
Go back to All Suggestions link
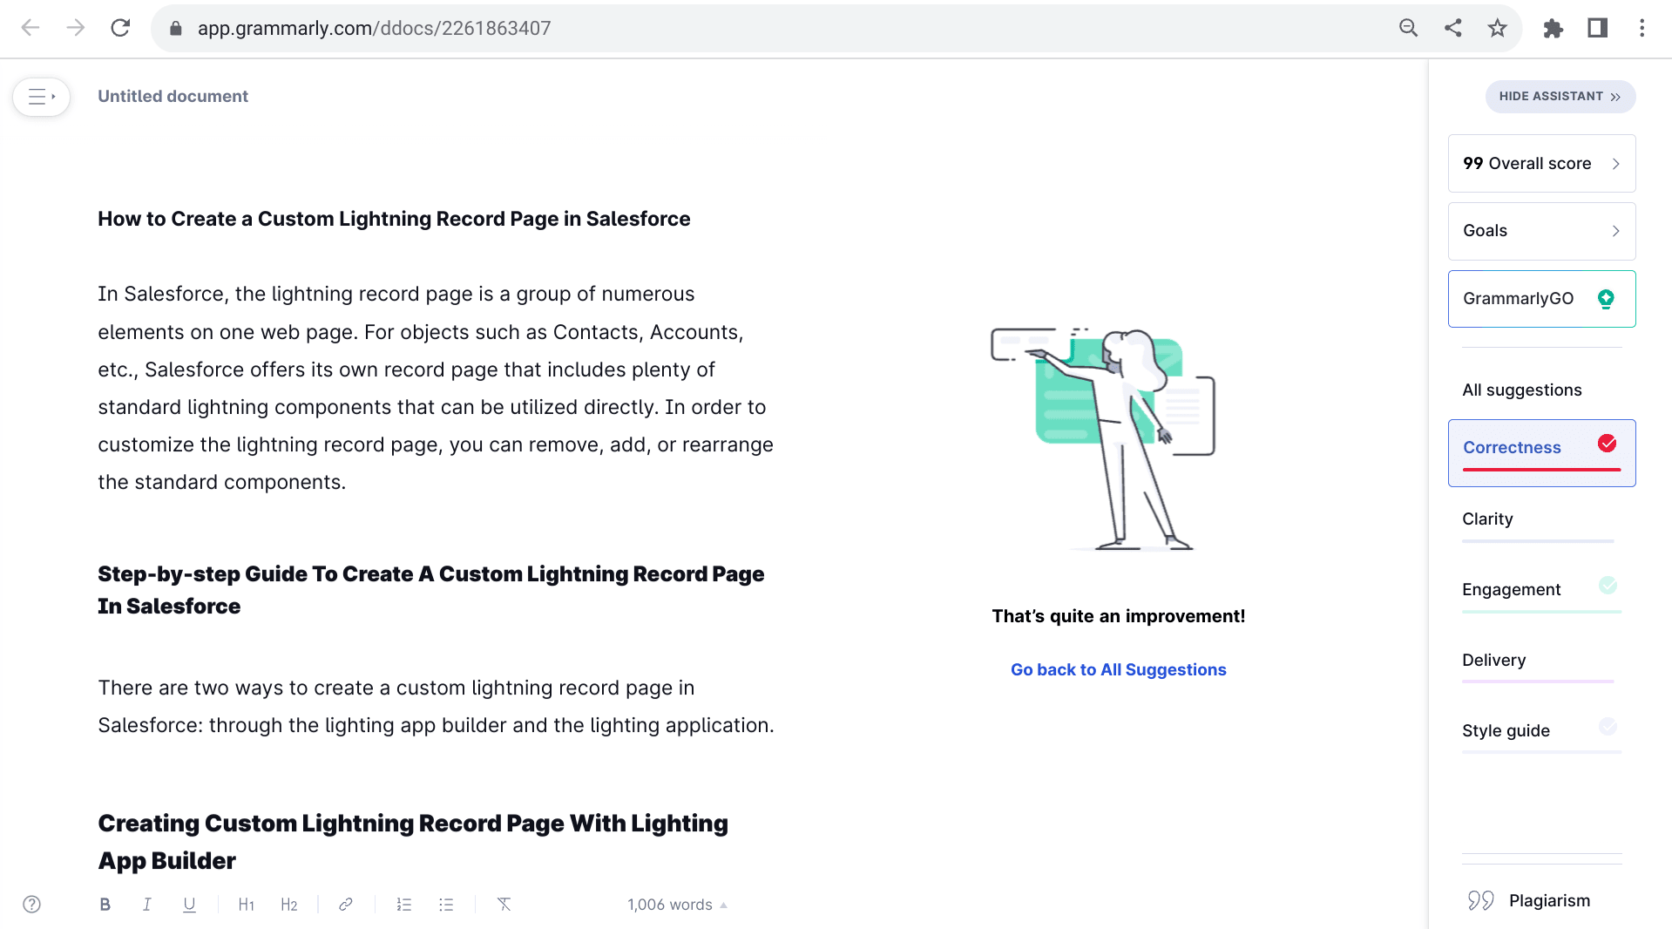point(1118,670)
